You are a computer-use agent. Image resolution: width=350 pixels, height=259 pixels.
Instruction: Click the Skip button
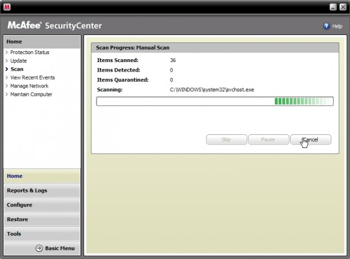pyautogui.click(x=226, y=139)
